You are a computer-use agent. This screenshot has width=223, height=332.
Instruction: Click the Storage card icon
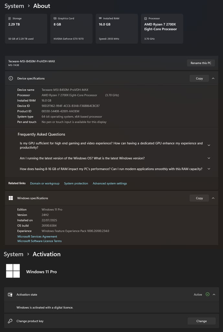[9, 18]
